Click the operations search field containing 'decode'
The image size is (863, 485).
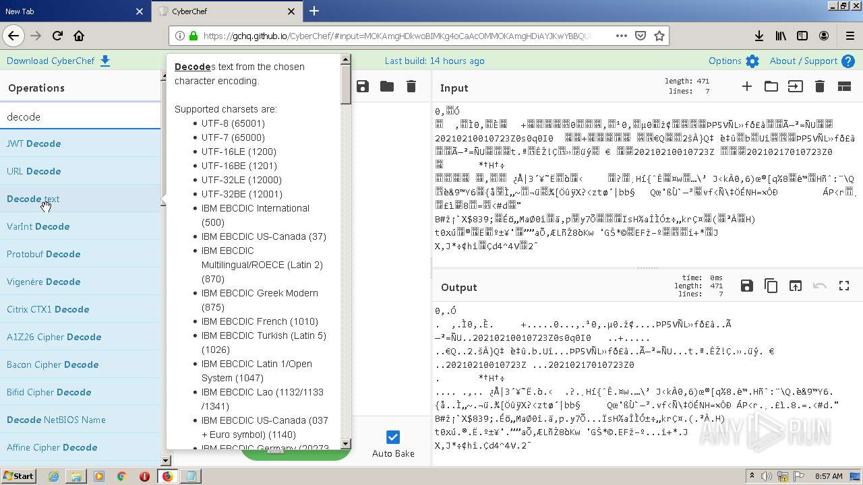click(x=80, y=117)
